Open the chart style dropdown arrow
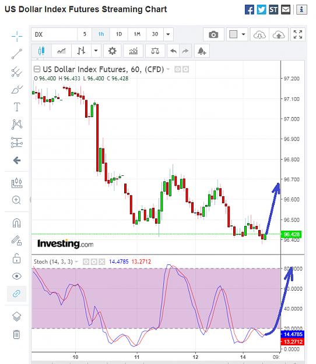Viewport: 316px width, 364px height. click(96, 51)
